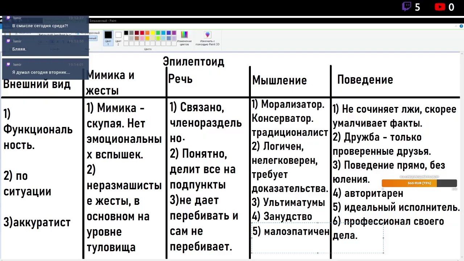Click the canvas title 'Эпилептоид'
Image resolution: width=464 pixels, height=261 pixels.
click(x=194, y=62)
